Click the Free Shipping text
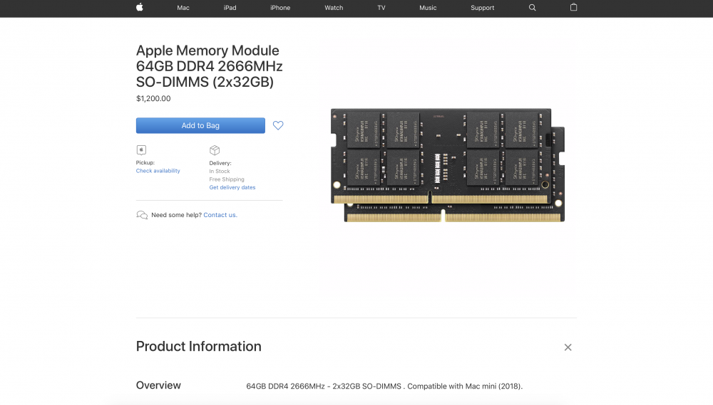The width and height of the screenshot is (713, 405). (227, 179)
